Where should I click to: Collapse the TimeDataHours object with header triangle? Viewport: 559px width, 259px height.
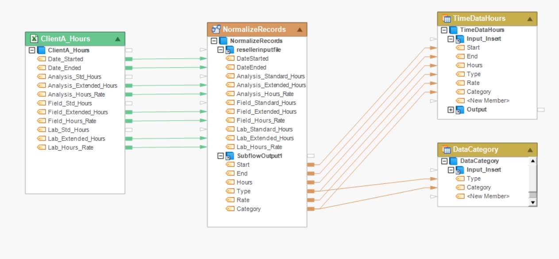point(530,19)
